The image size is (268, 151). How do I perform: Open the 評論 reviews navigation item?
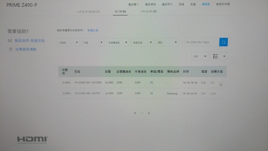pos(181,4)
